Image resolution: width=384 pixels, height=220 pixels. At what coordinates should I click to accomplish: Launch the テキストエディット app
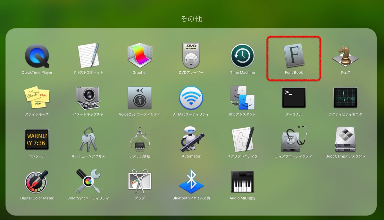pyautogui.click(x=88, y=56)
